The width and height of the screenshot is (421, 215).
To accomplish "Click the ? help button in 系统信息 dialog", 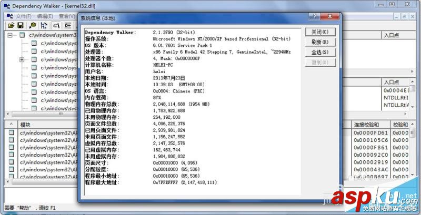I will tap(315, 17).
